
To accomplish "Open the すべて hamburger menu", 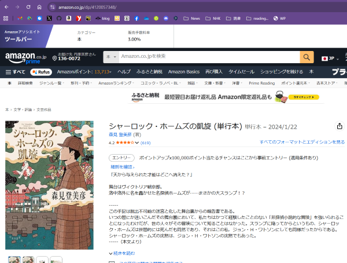I will pos(15,72).
